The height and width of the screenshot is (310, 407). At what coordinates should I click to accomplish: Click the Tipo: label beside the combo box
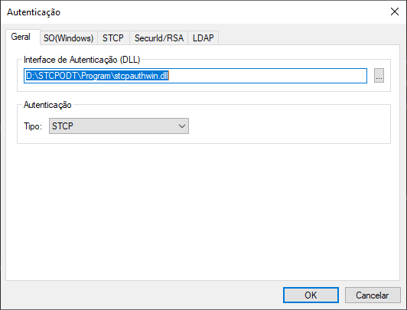(33, 126)
